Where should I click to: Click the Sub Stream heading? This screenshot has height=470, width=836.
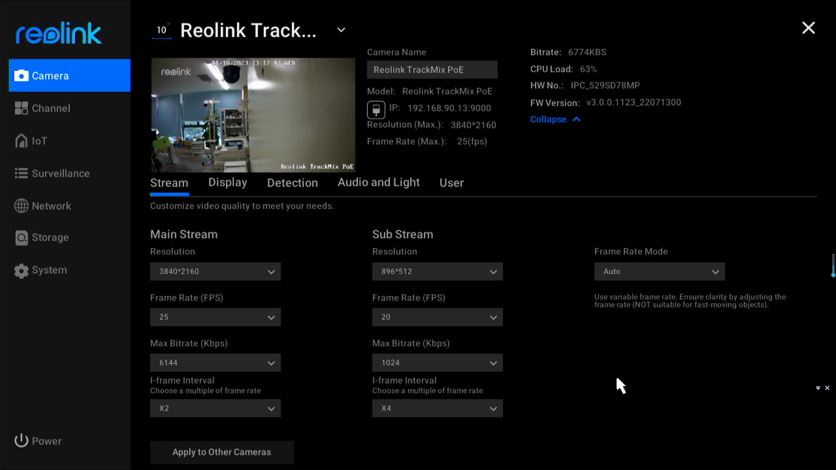(403, 234)
